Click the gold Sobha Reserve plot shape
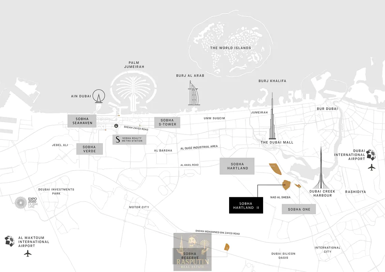Screen dimensions: 385x272 point(227,247)
